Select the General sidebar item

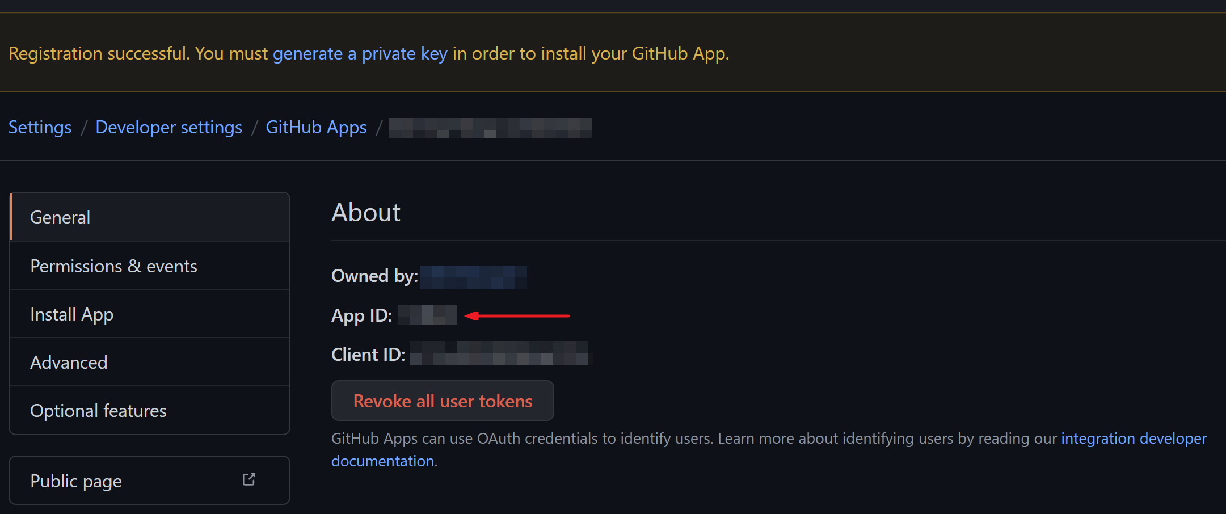tap(150, 217)
